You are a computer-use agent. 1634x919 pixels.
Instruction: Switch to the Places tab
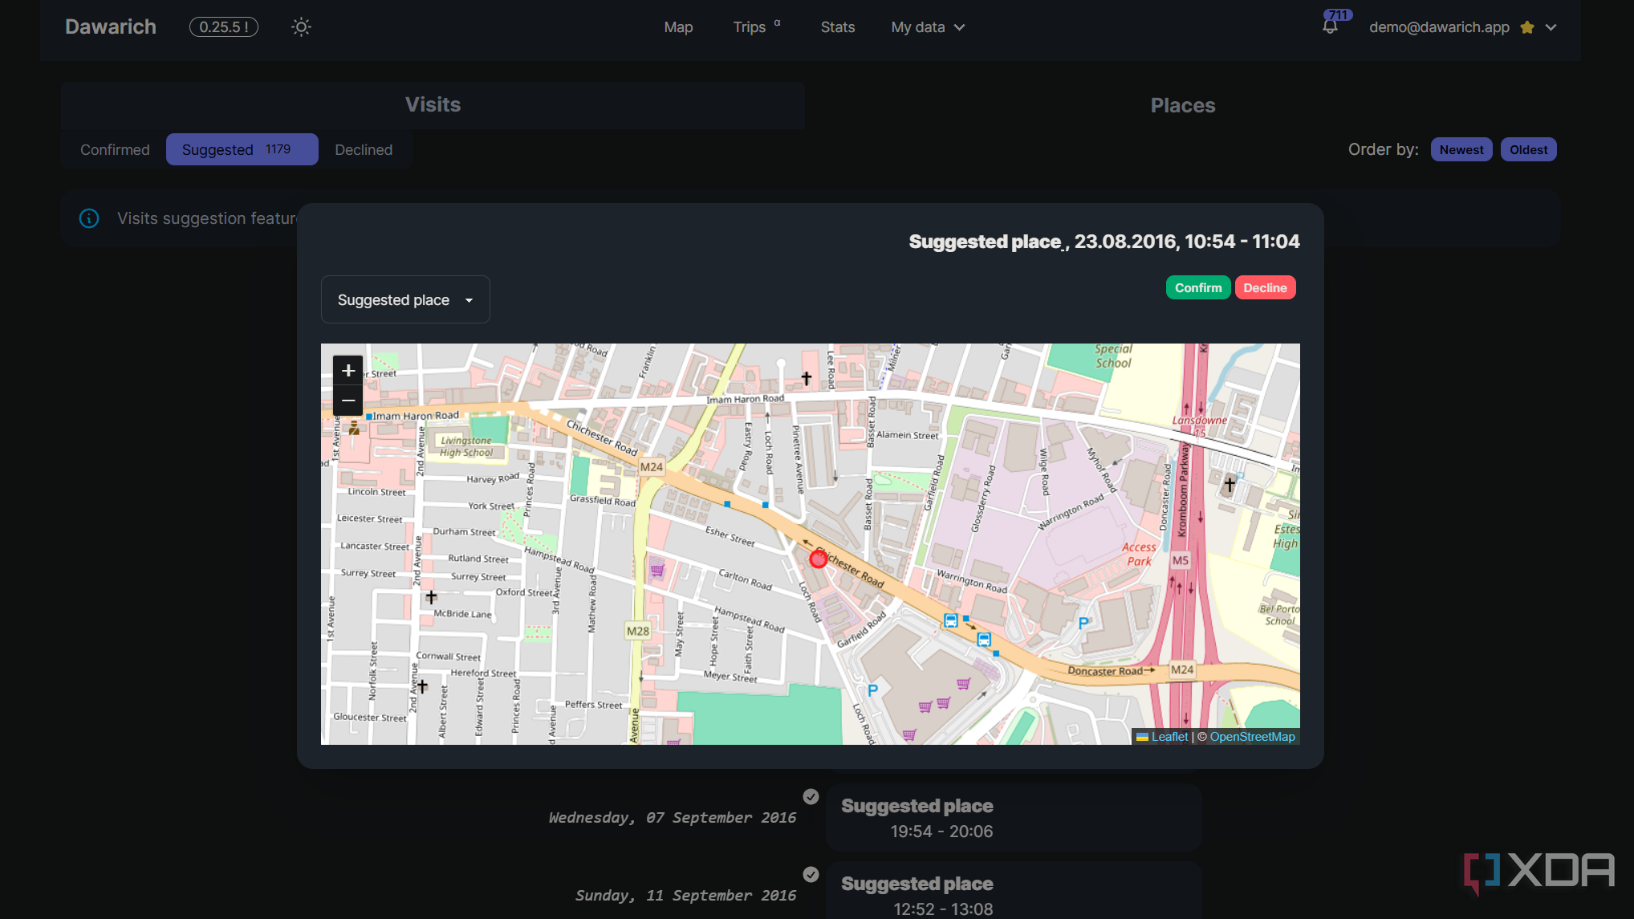(x=1182, y=105)
